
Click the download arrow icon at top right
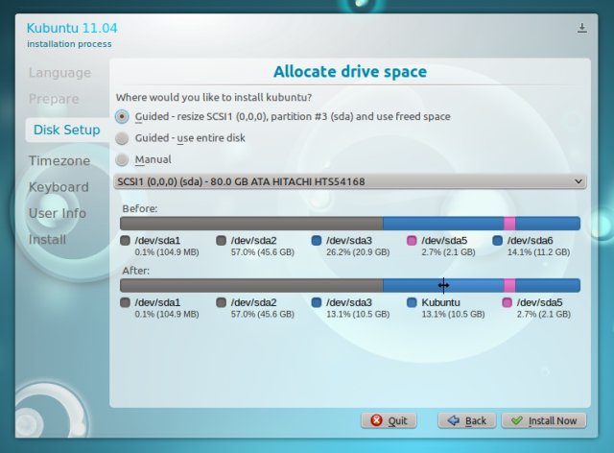[x=582, y=28]
